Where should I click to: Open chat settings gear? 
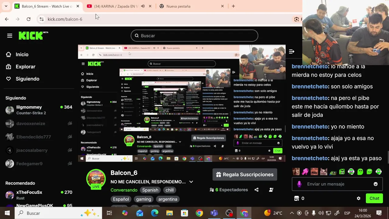359,198
